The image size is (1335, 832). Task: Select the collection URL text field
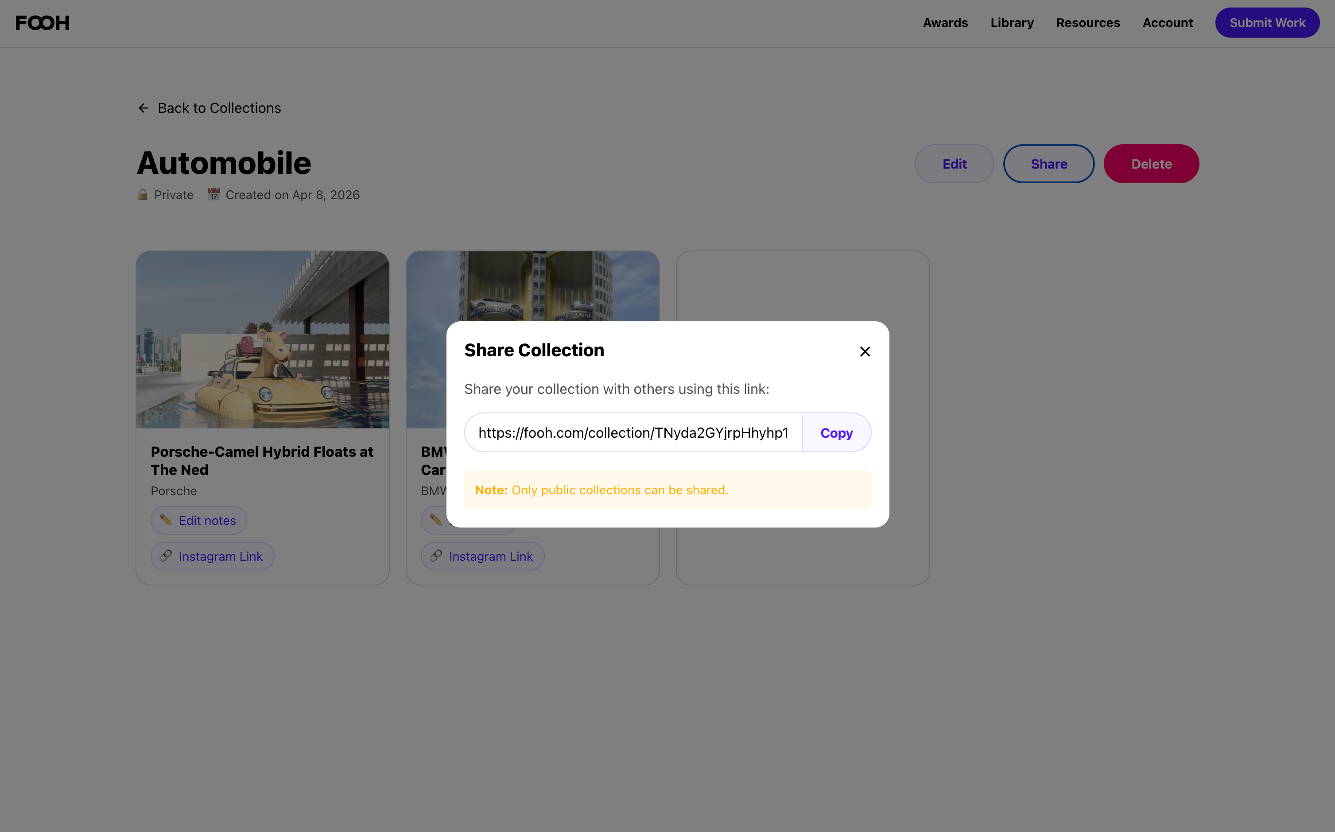(633, 432)
